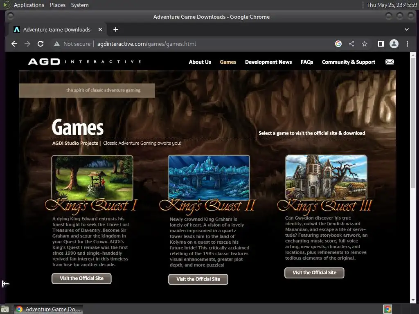Click the King's Quest II title logo
The image size is (419, 314).
click(x=207, y=206)
